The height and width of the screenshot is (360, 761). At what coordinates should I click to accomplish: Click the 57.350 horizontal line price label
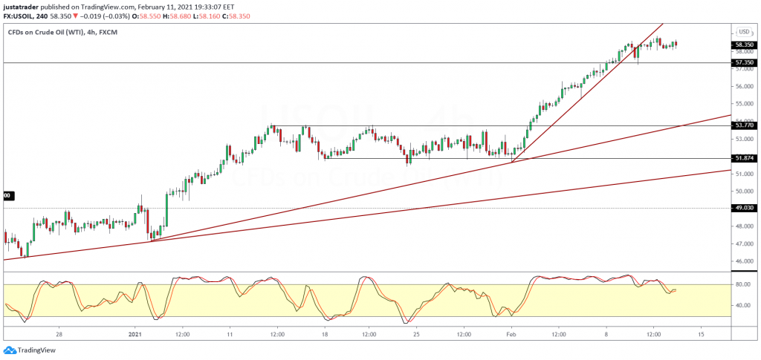[x=744, y=62]
